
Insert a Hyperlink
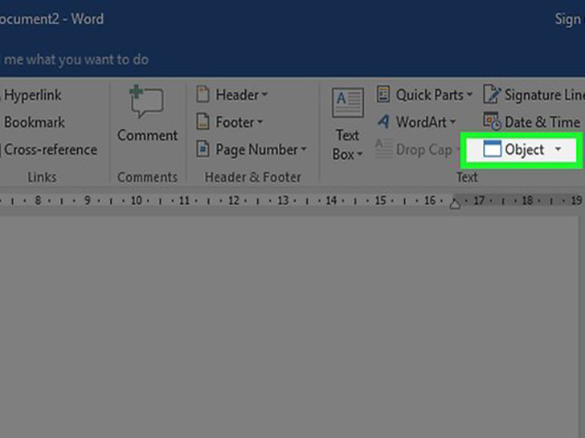click(33, 95)
